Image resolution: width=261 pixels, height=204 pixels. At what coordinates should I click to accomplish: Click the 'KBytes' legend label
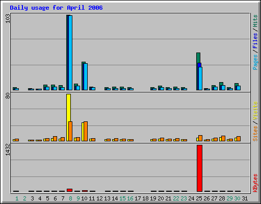pyautogui.click(x=255, y=183)
